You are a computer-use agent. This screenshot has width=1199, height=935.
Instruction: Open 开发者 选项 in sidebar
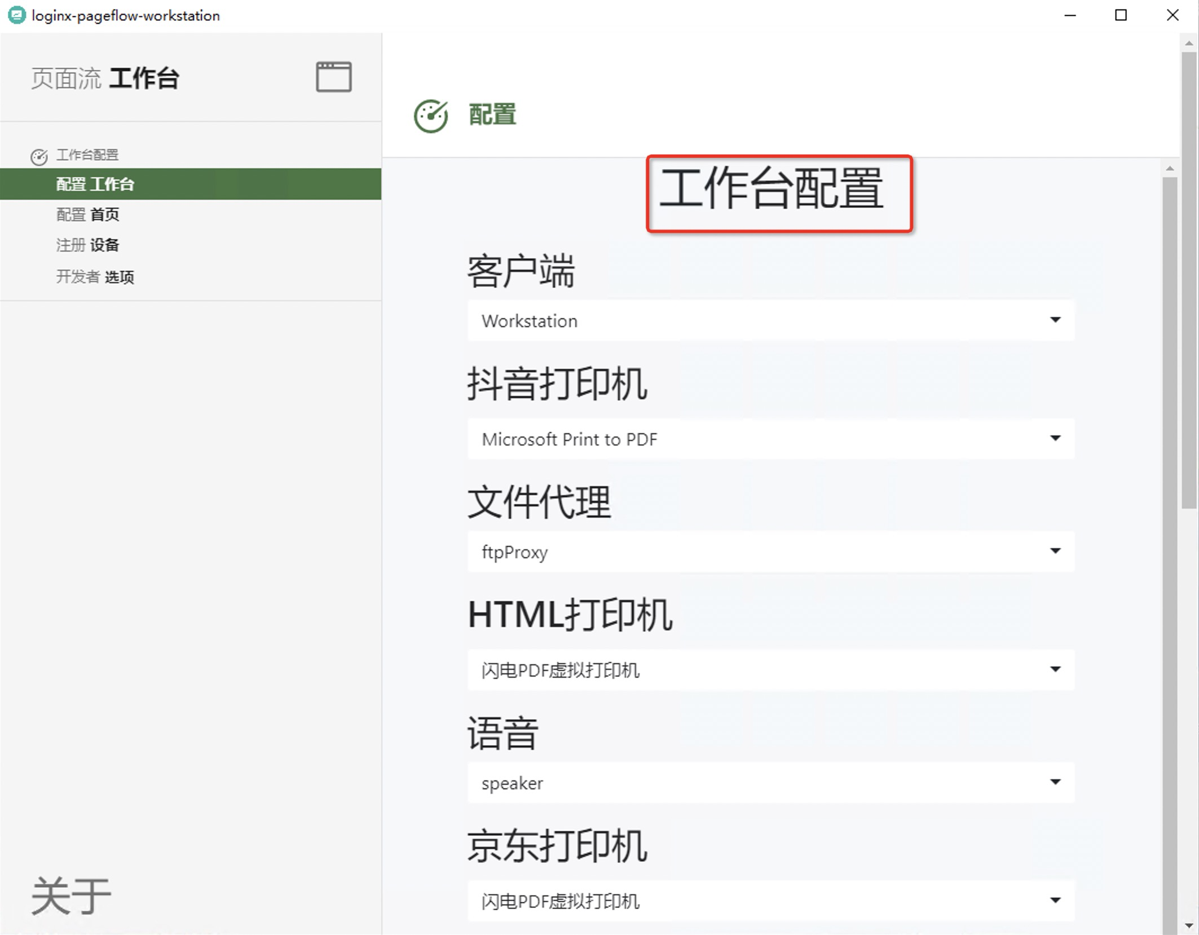(x=95, y=277)
